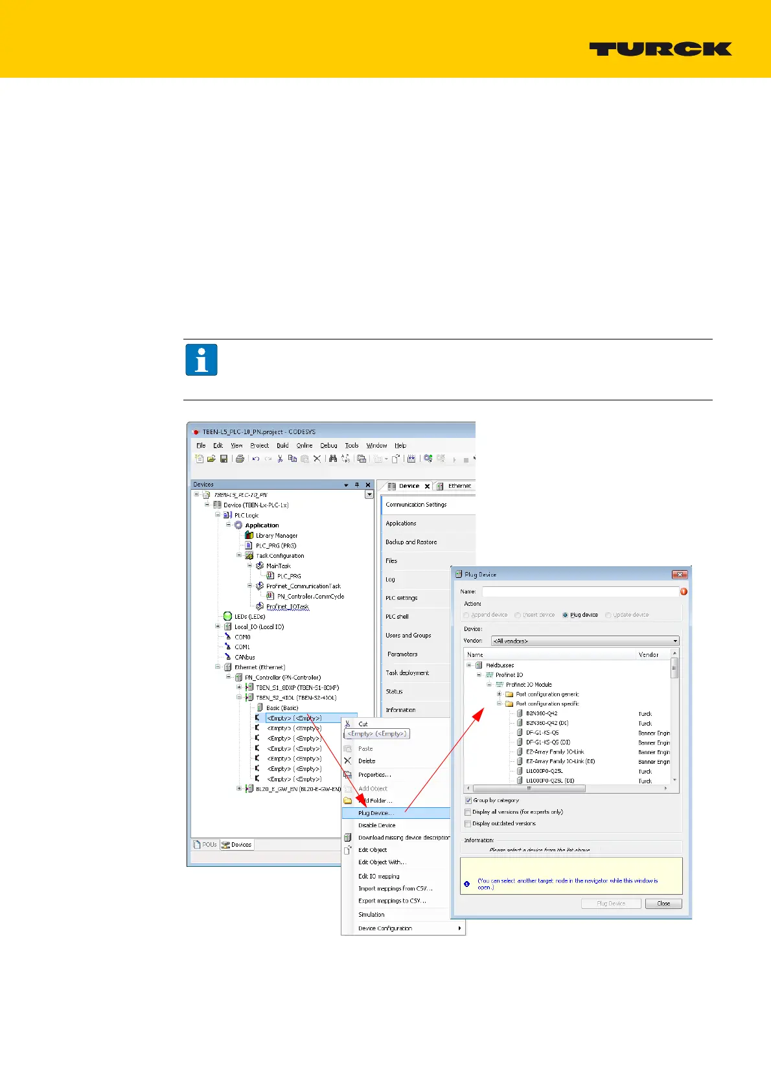Click the CANbus connector icon
The width and height of the screenshot is (771, 1091).
tap(227, 656)
